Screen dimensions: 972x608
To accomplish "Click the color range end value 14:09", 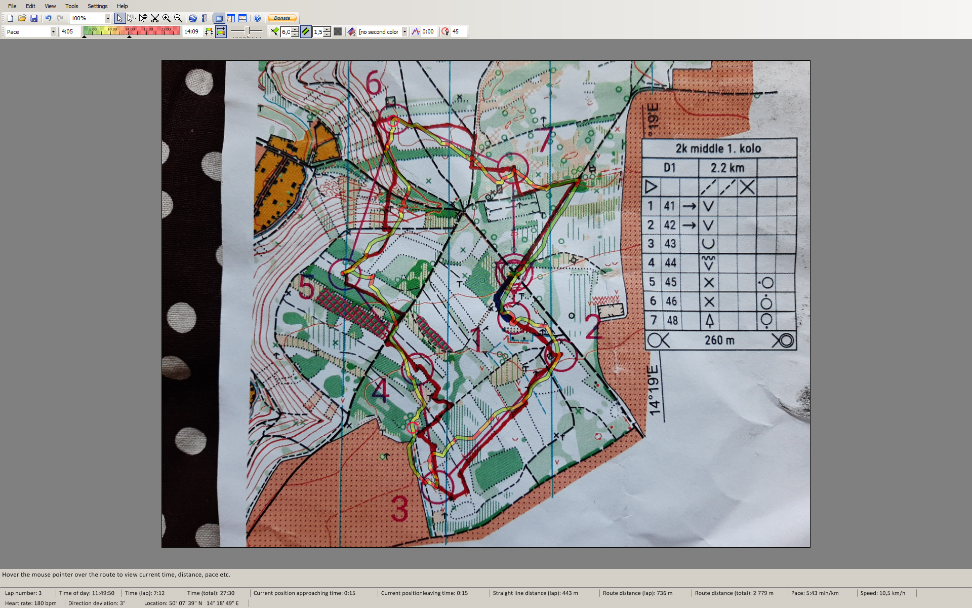I will tap(192, 31).
